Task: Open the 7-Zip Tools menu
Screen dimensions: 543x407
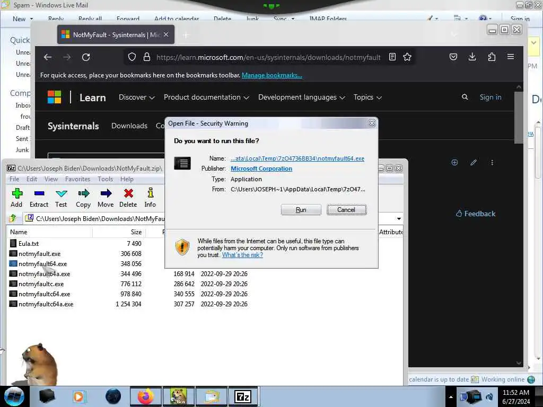Action: (105, 179)
